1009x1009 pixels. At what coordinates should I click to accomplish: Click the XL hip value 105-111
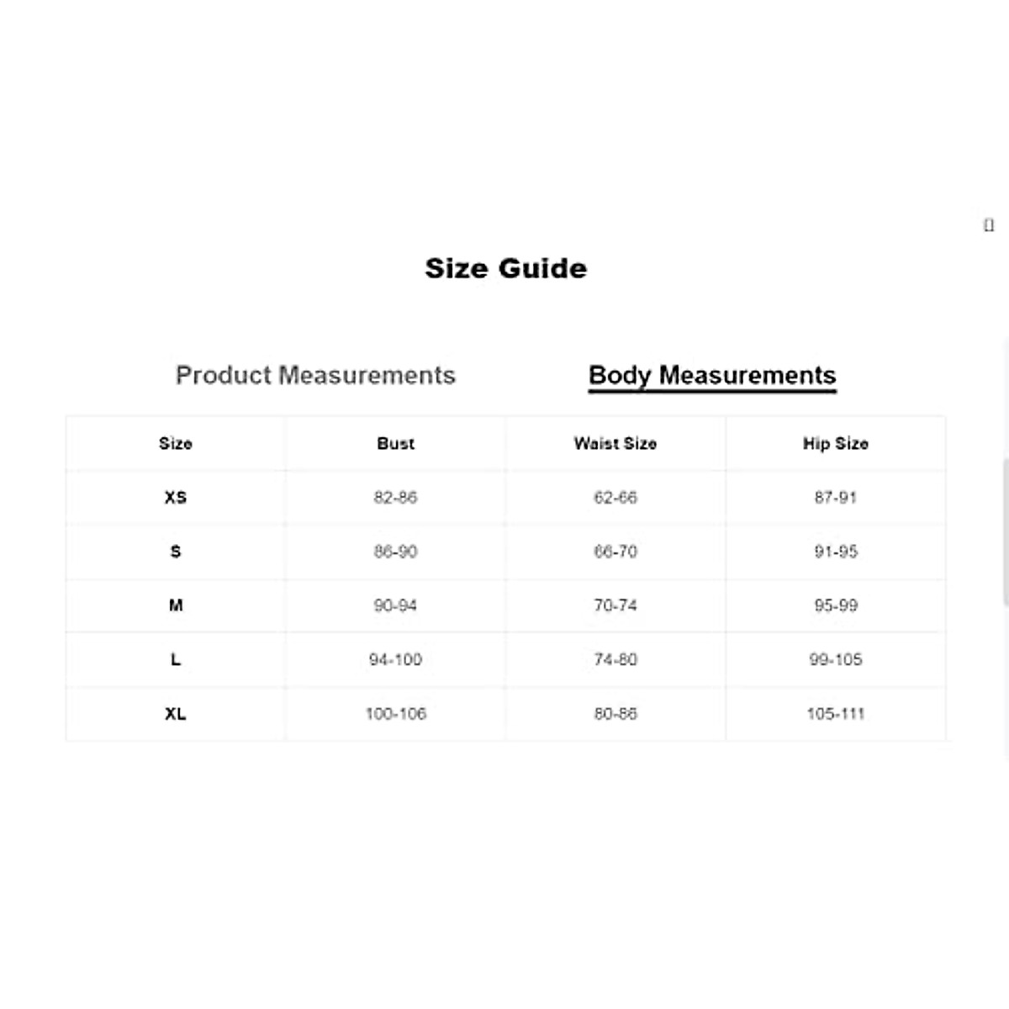pyautogui.click(x=835, y=714)
